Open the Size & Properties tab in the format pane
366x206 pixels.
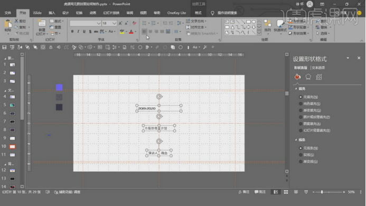coord(319,77)
